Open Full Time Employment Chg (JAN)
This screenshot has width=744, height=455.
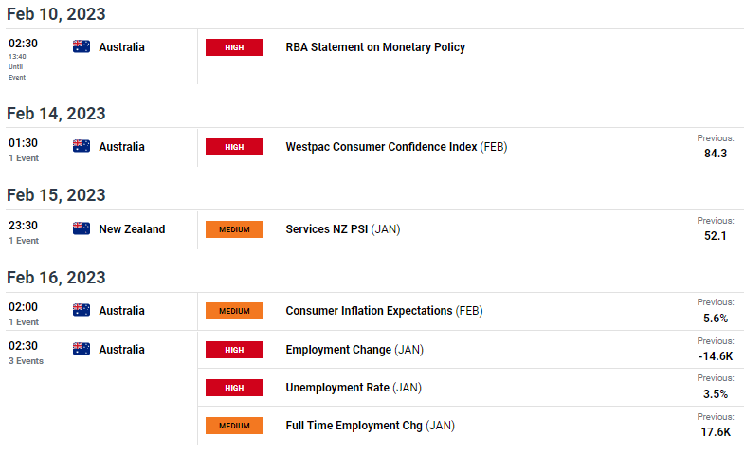pyautogui.click(x=370, y=426)
